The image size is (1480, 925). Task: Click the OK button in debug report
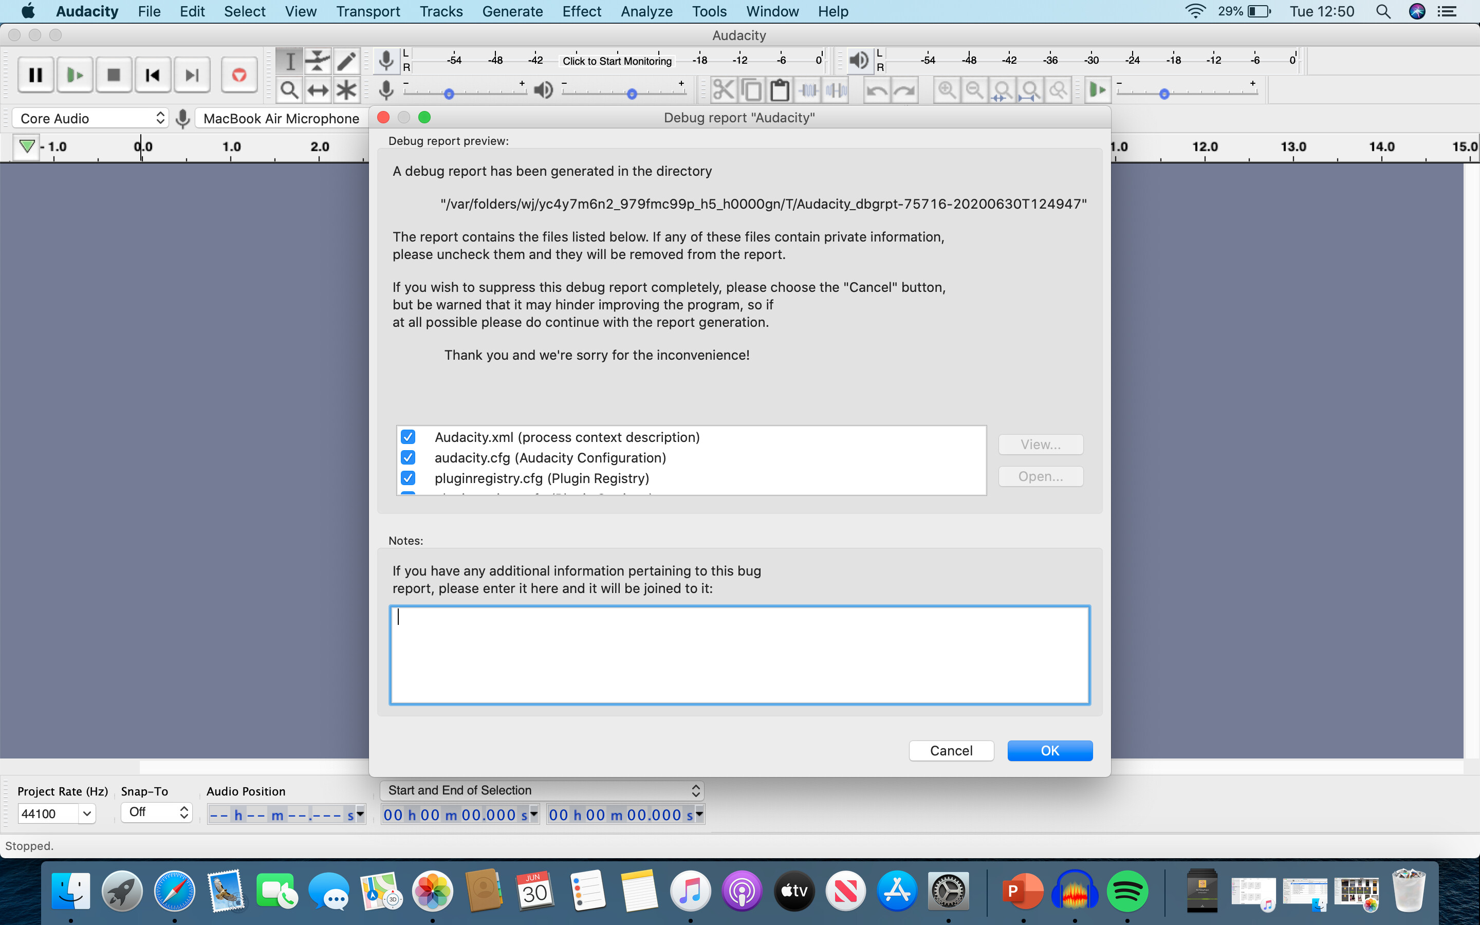click(1049, 751)
